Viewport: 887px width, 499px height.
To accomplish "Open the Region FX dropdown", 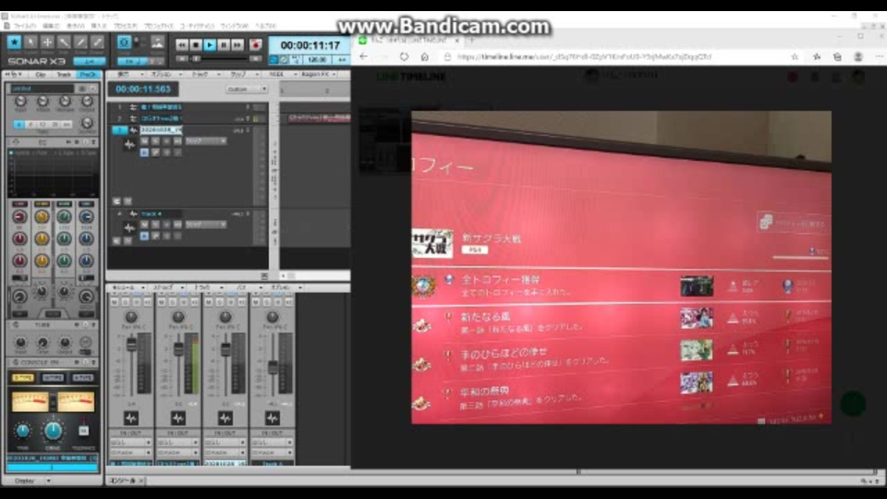I will 318,74.
